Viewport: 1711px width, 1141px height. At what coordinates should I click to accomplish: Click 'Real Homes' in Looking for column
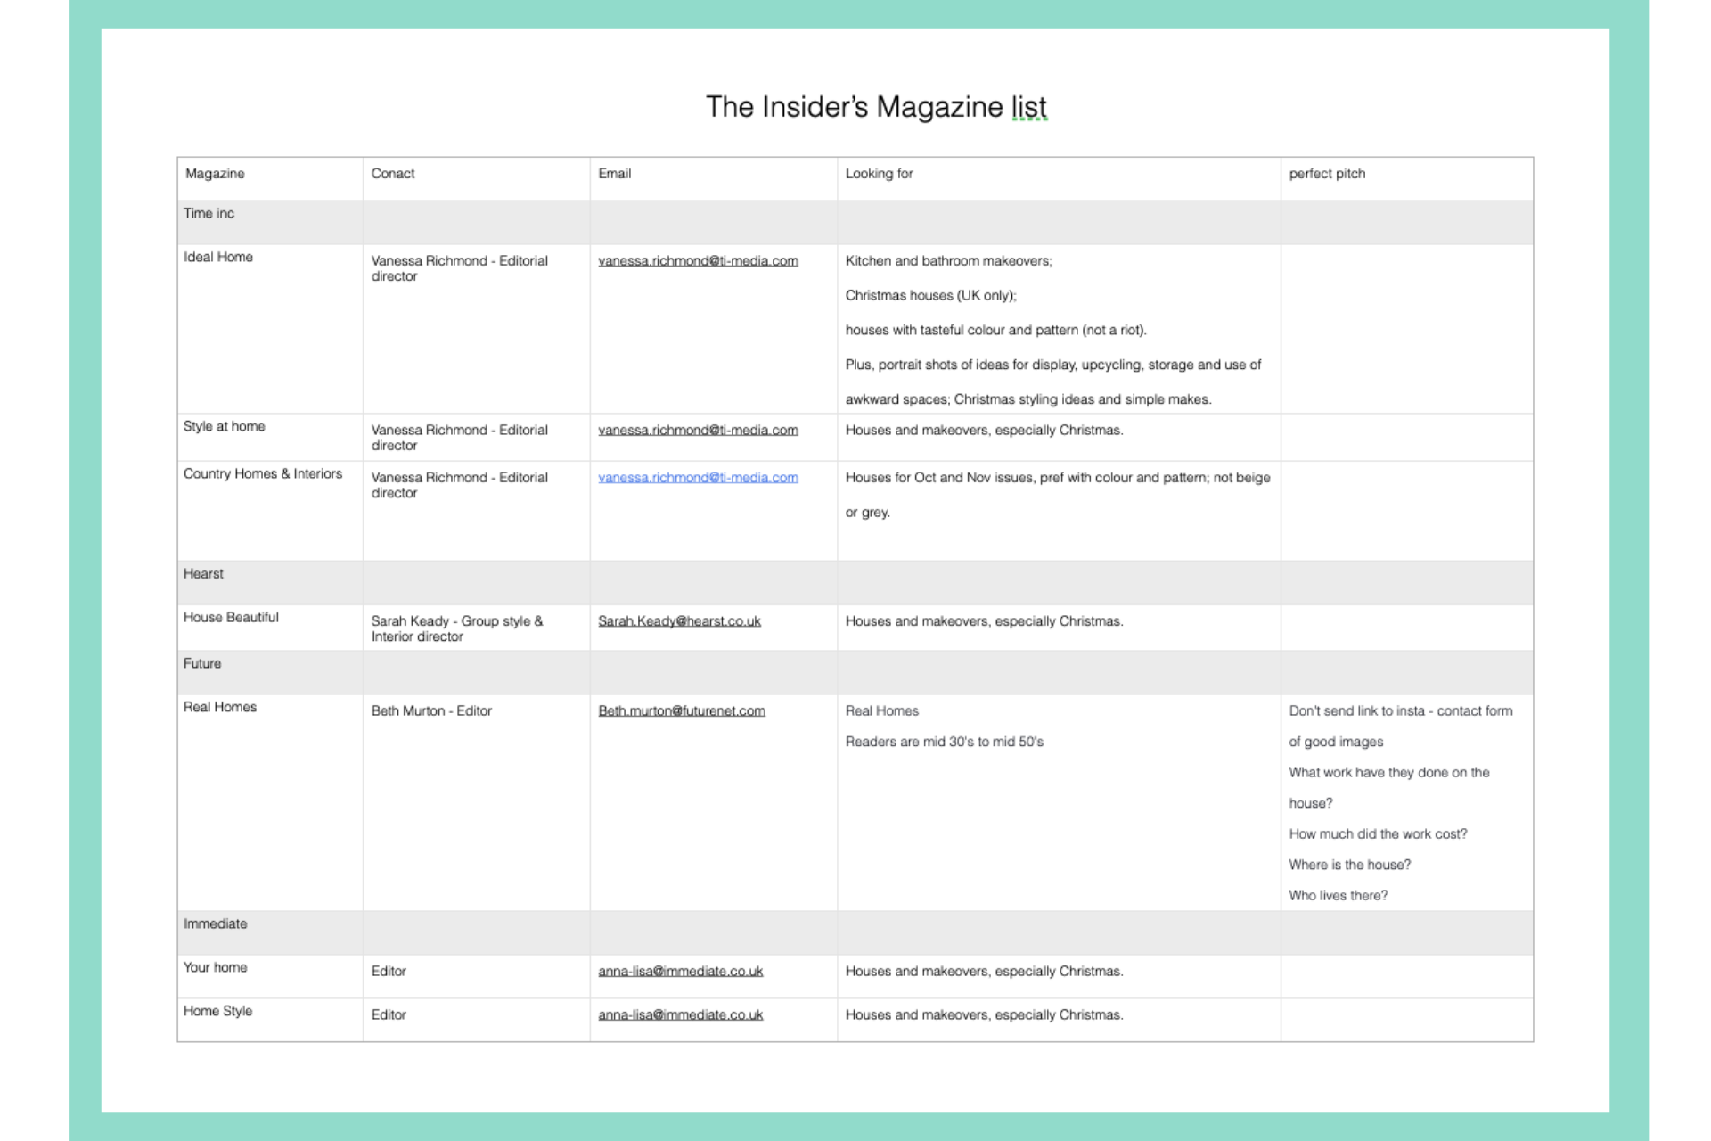click(882, 711)
